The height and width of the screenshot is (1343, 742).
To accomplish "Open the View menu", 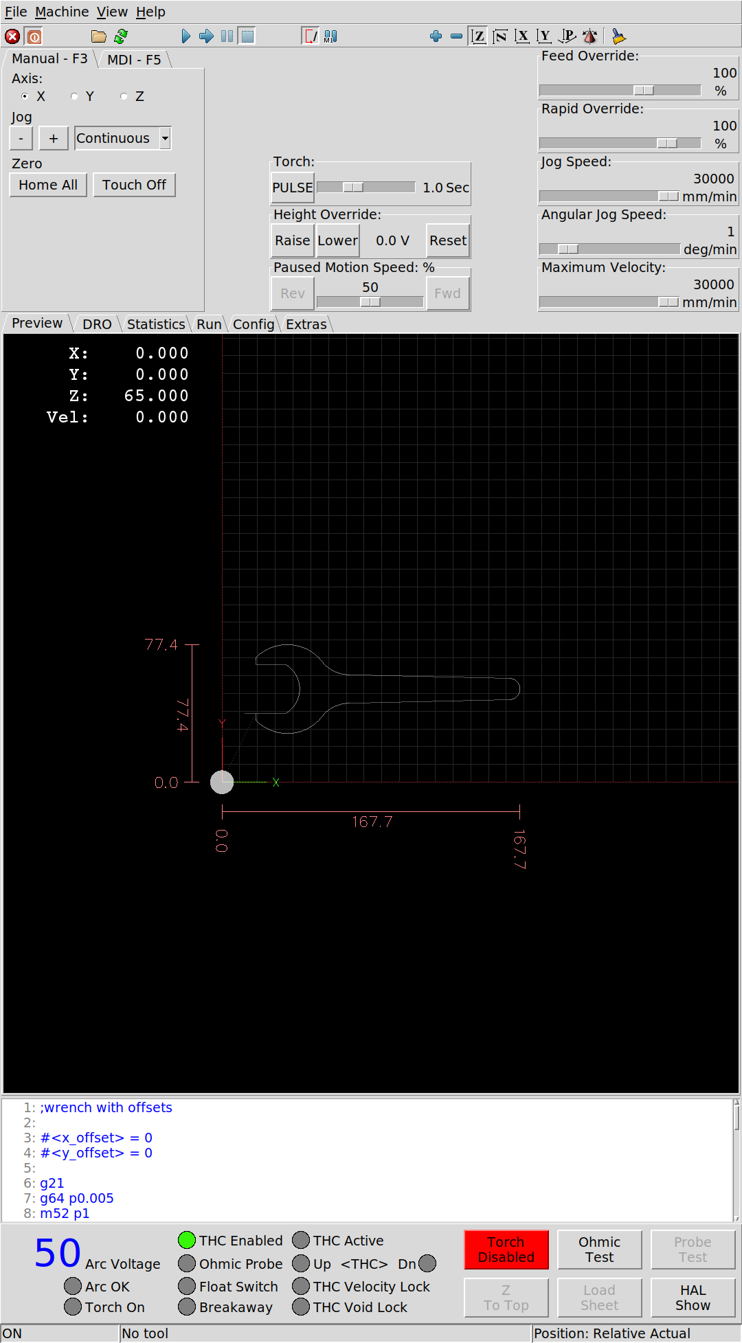I will coord(112,12).
